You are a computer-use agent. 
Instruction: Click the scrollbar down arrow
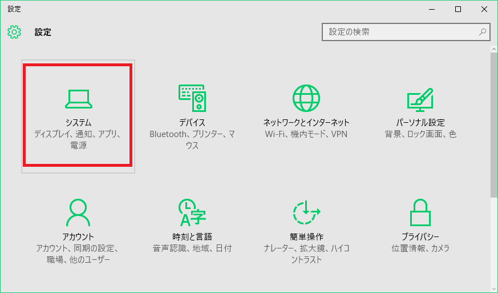493,287
